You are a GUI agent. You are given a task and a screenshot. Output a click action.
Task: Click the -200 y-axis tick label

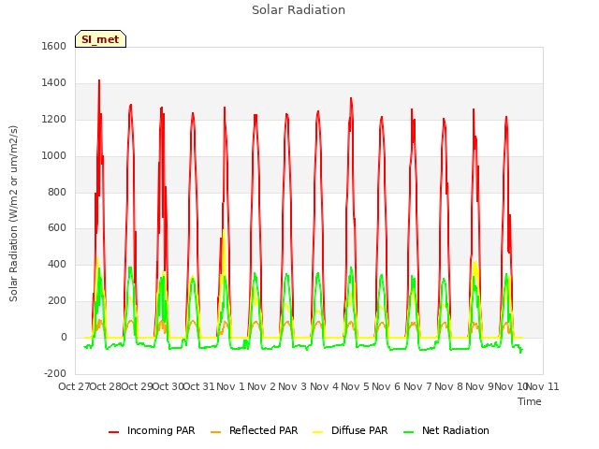55,373
